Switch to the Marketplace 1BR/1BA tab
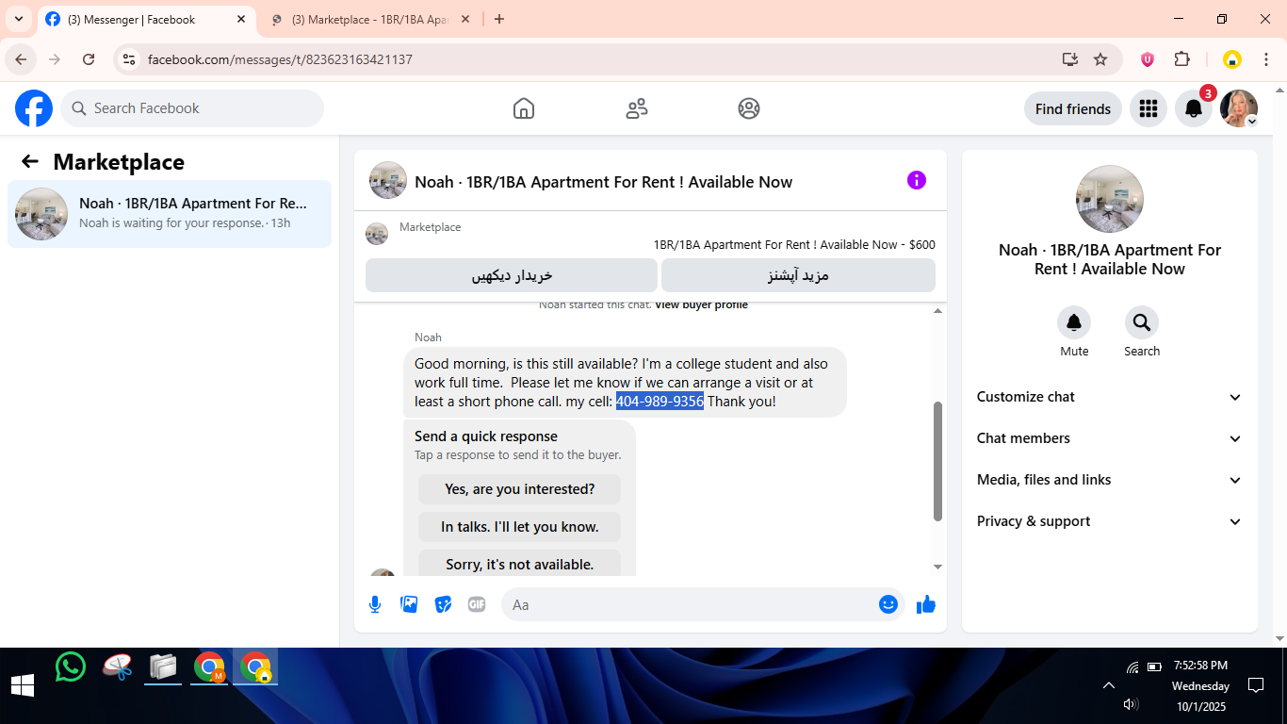 click(369, 19)
